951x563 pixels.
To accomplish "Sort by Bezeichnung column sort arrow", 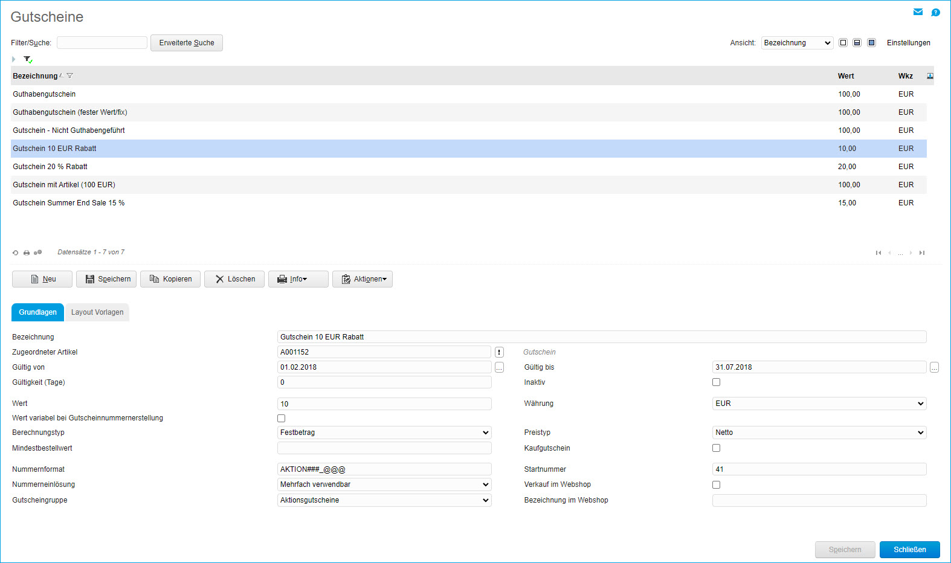I will coord(62,76).
